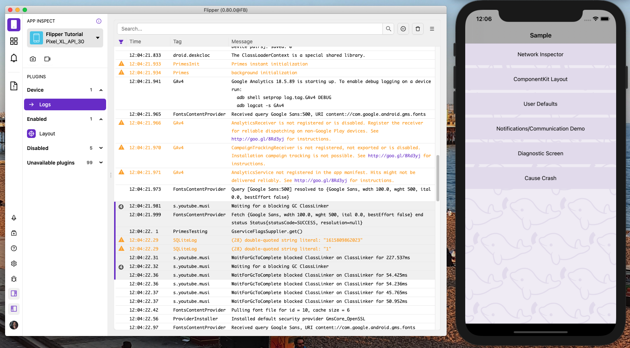Start screen recording with video icon
The height and width of the screenshot is (348, 630).
(47, 59)
